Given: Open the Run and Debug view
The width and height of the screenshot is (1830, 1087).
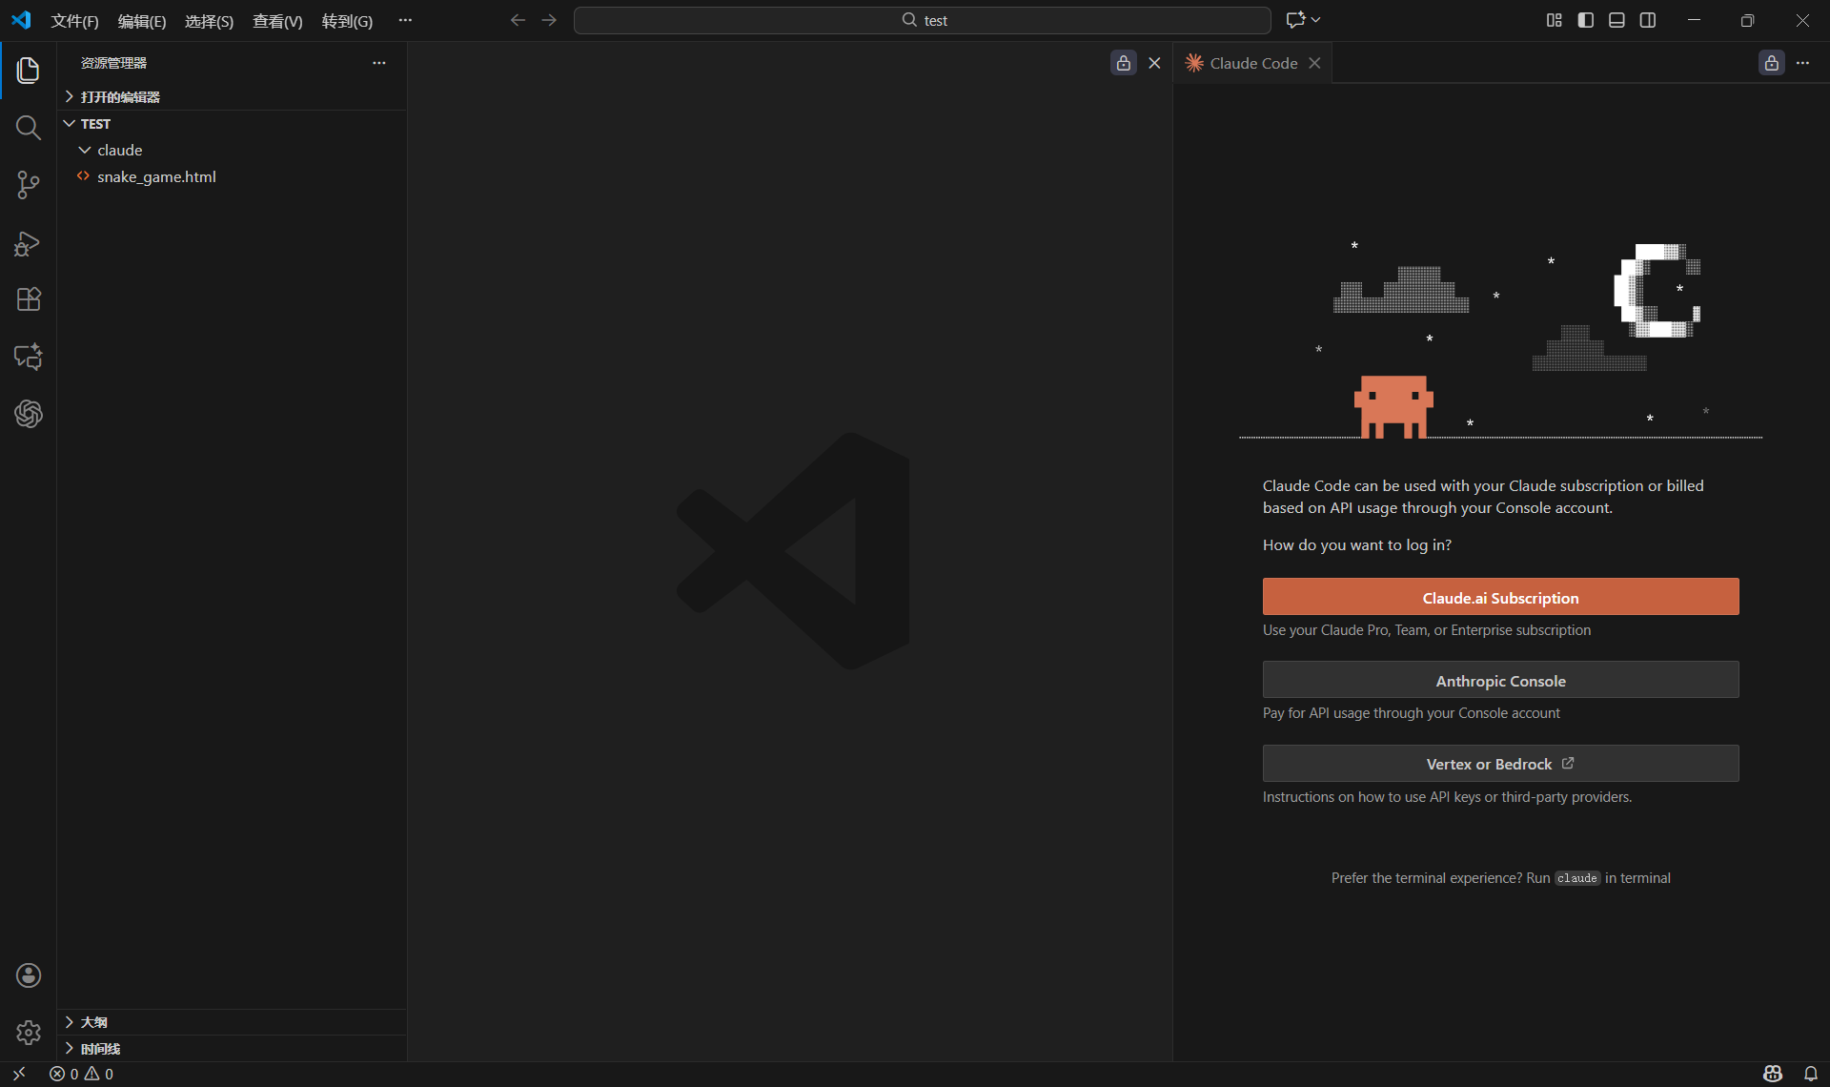Looking at the screenshot, I should [29, 243].
